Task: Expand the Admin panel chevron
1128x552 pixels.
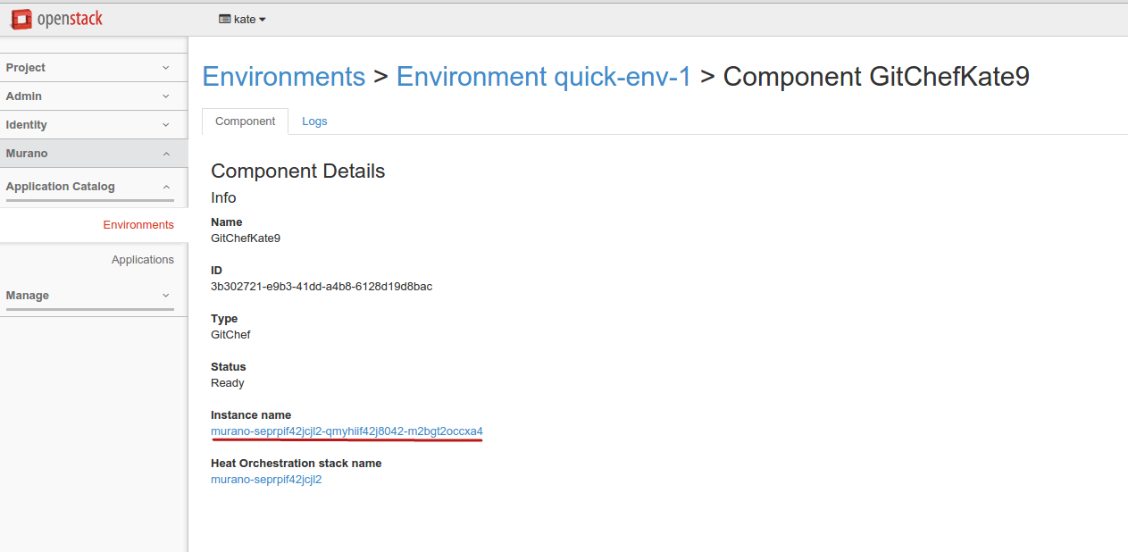Action: tap(166, 96)
